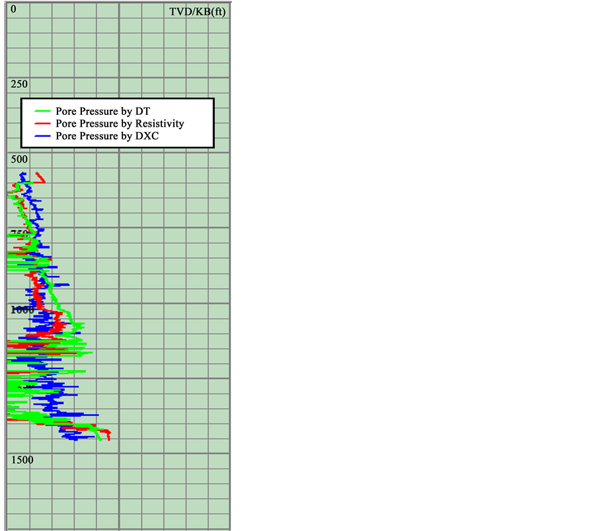
Task: Select the top start of the blue DXC curve
Action: pos(23,174)
